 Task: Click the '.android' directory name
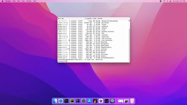(x=104, y=26)
